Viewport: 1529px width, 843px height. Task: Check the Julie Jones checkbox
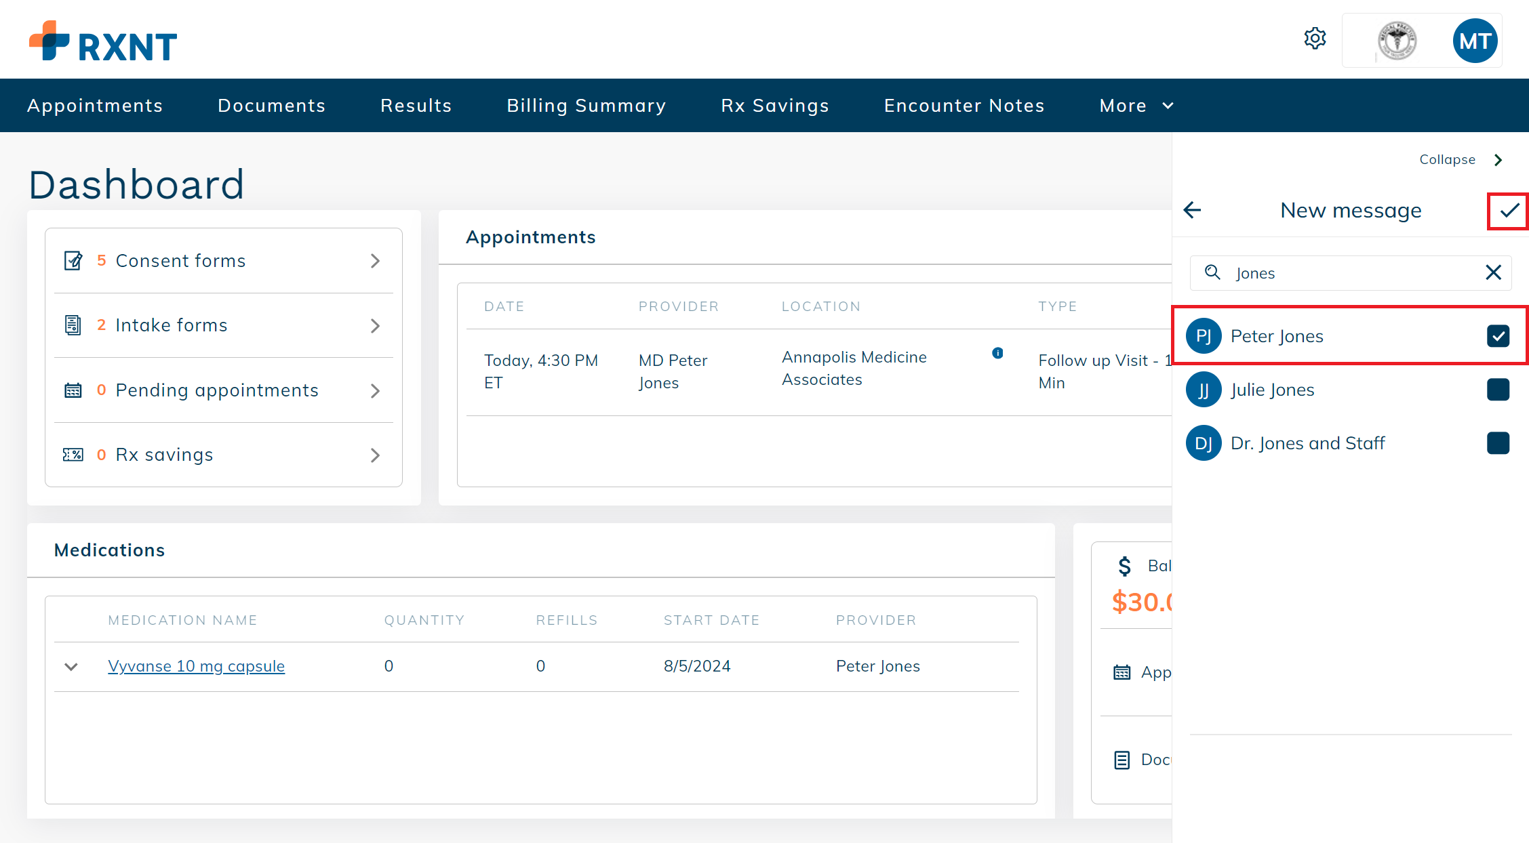click(1498, 390)
